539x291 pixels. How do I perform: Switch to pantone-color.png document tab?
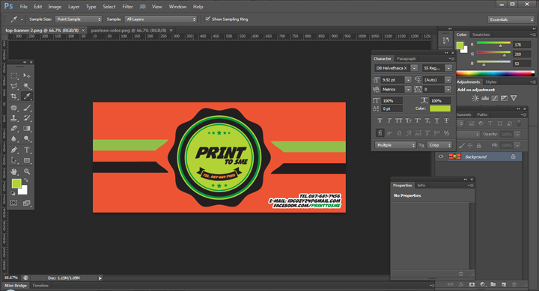pyautogui.click(x=129, y=30)
